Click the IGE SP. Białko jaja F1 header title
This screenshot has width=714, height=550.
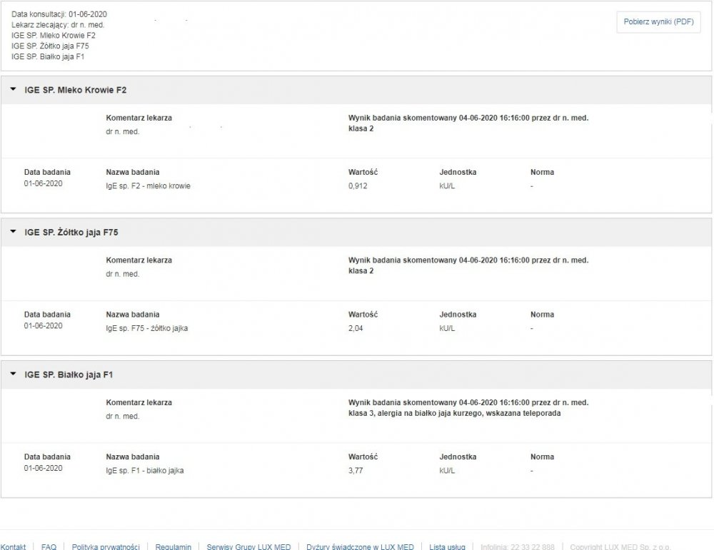pos(69,375)
